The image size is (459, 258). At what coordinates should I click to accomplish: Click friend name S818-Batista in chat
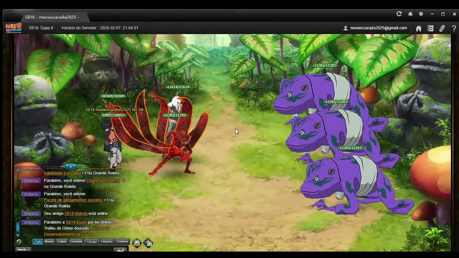[76, 214]
